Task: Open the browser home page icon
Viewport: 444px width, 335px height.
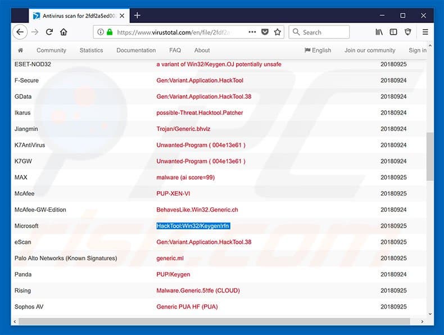Action: (x=64, y=32)
